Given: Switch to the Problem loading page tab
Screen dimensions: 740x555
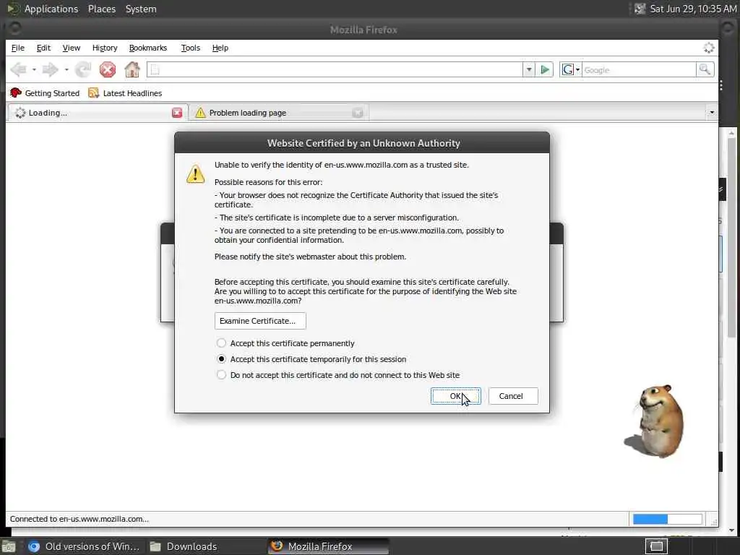Looking at the screenshot, I should (278, 113).
